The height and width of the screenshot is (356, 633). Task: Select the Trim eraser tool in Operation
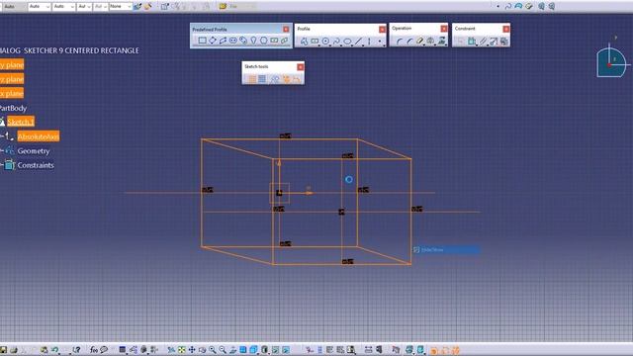[420, 42]
